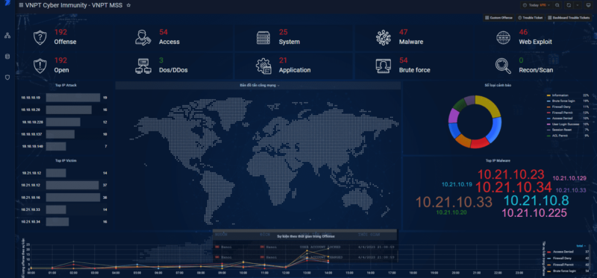Refresh the dashboard
This screenshot has height=278, width=597.
(569, 5)
